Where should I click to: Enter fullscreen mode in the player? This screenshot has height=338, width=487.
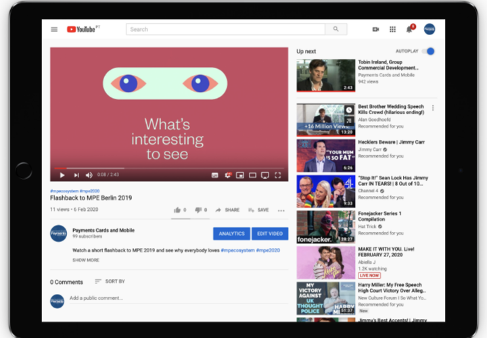pos(277,175)
